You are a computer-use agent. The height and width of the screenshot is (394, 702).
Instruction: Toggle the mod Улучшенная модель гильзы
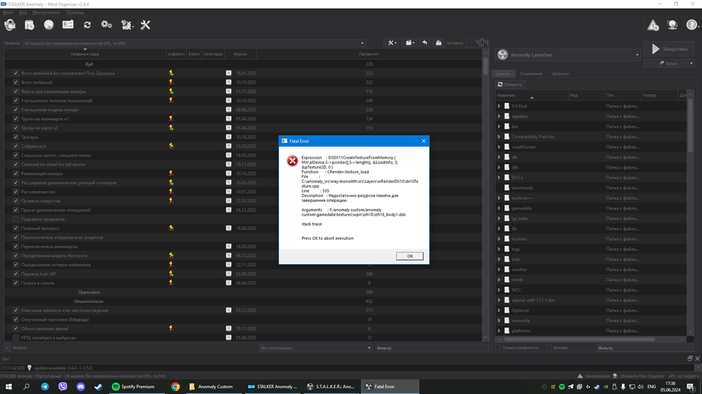15,109
